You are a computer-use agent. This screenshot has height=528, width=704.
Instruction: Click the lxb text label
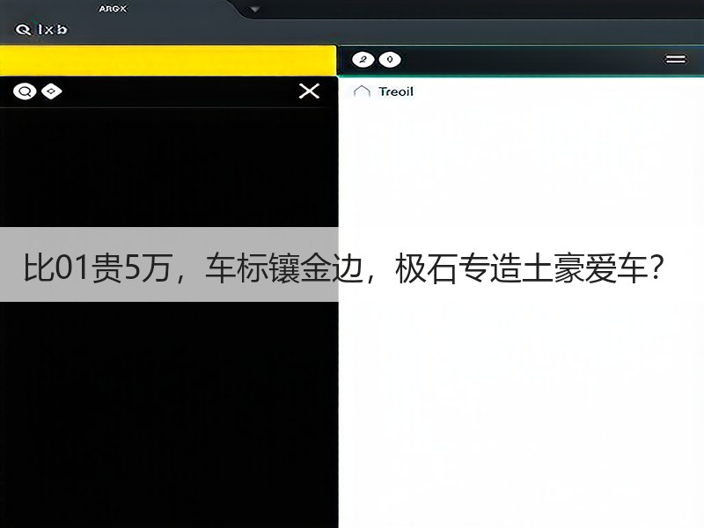coord(52,30)
